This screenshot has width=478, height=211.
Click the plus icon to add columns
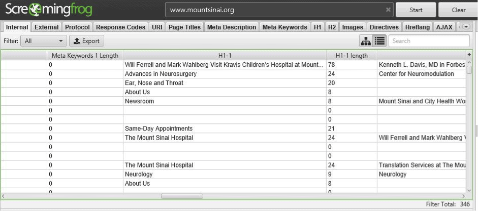[469, 55]
